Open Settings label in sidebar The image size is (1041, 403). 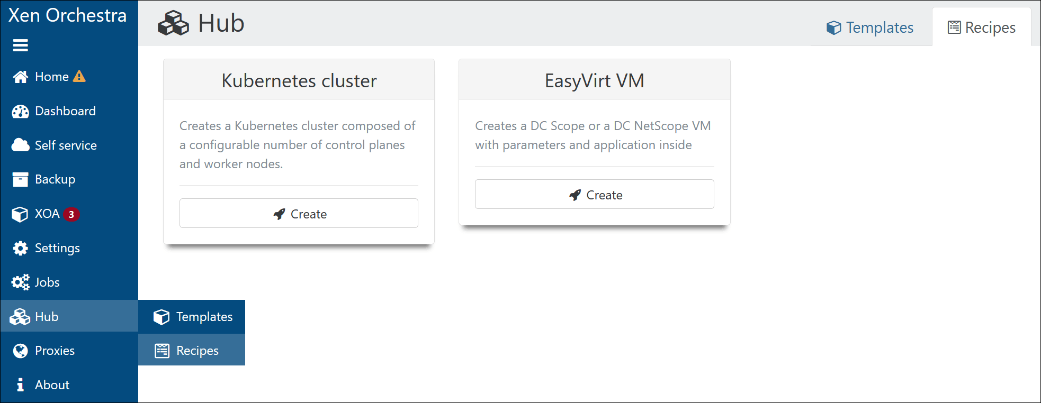pos(57,248)
